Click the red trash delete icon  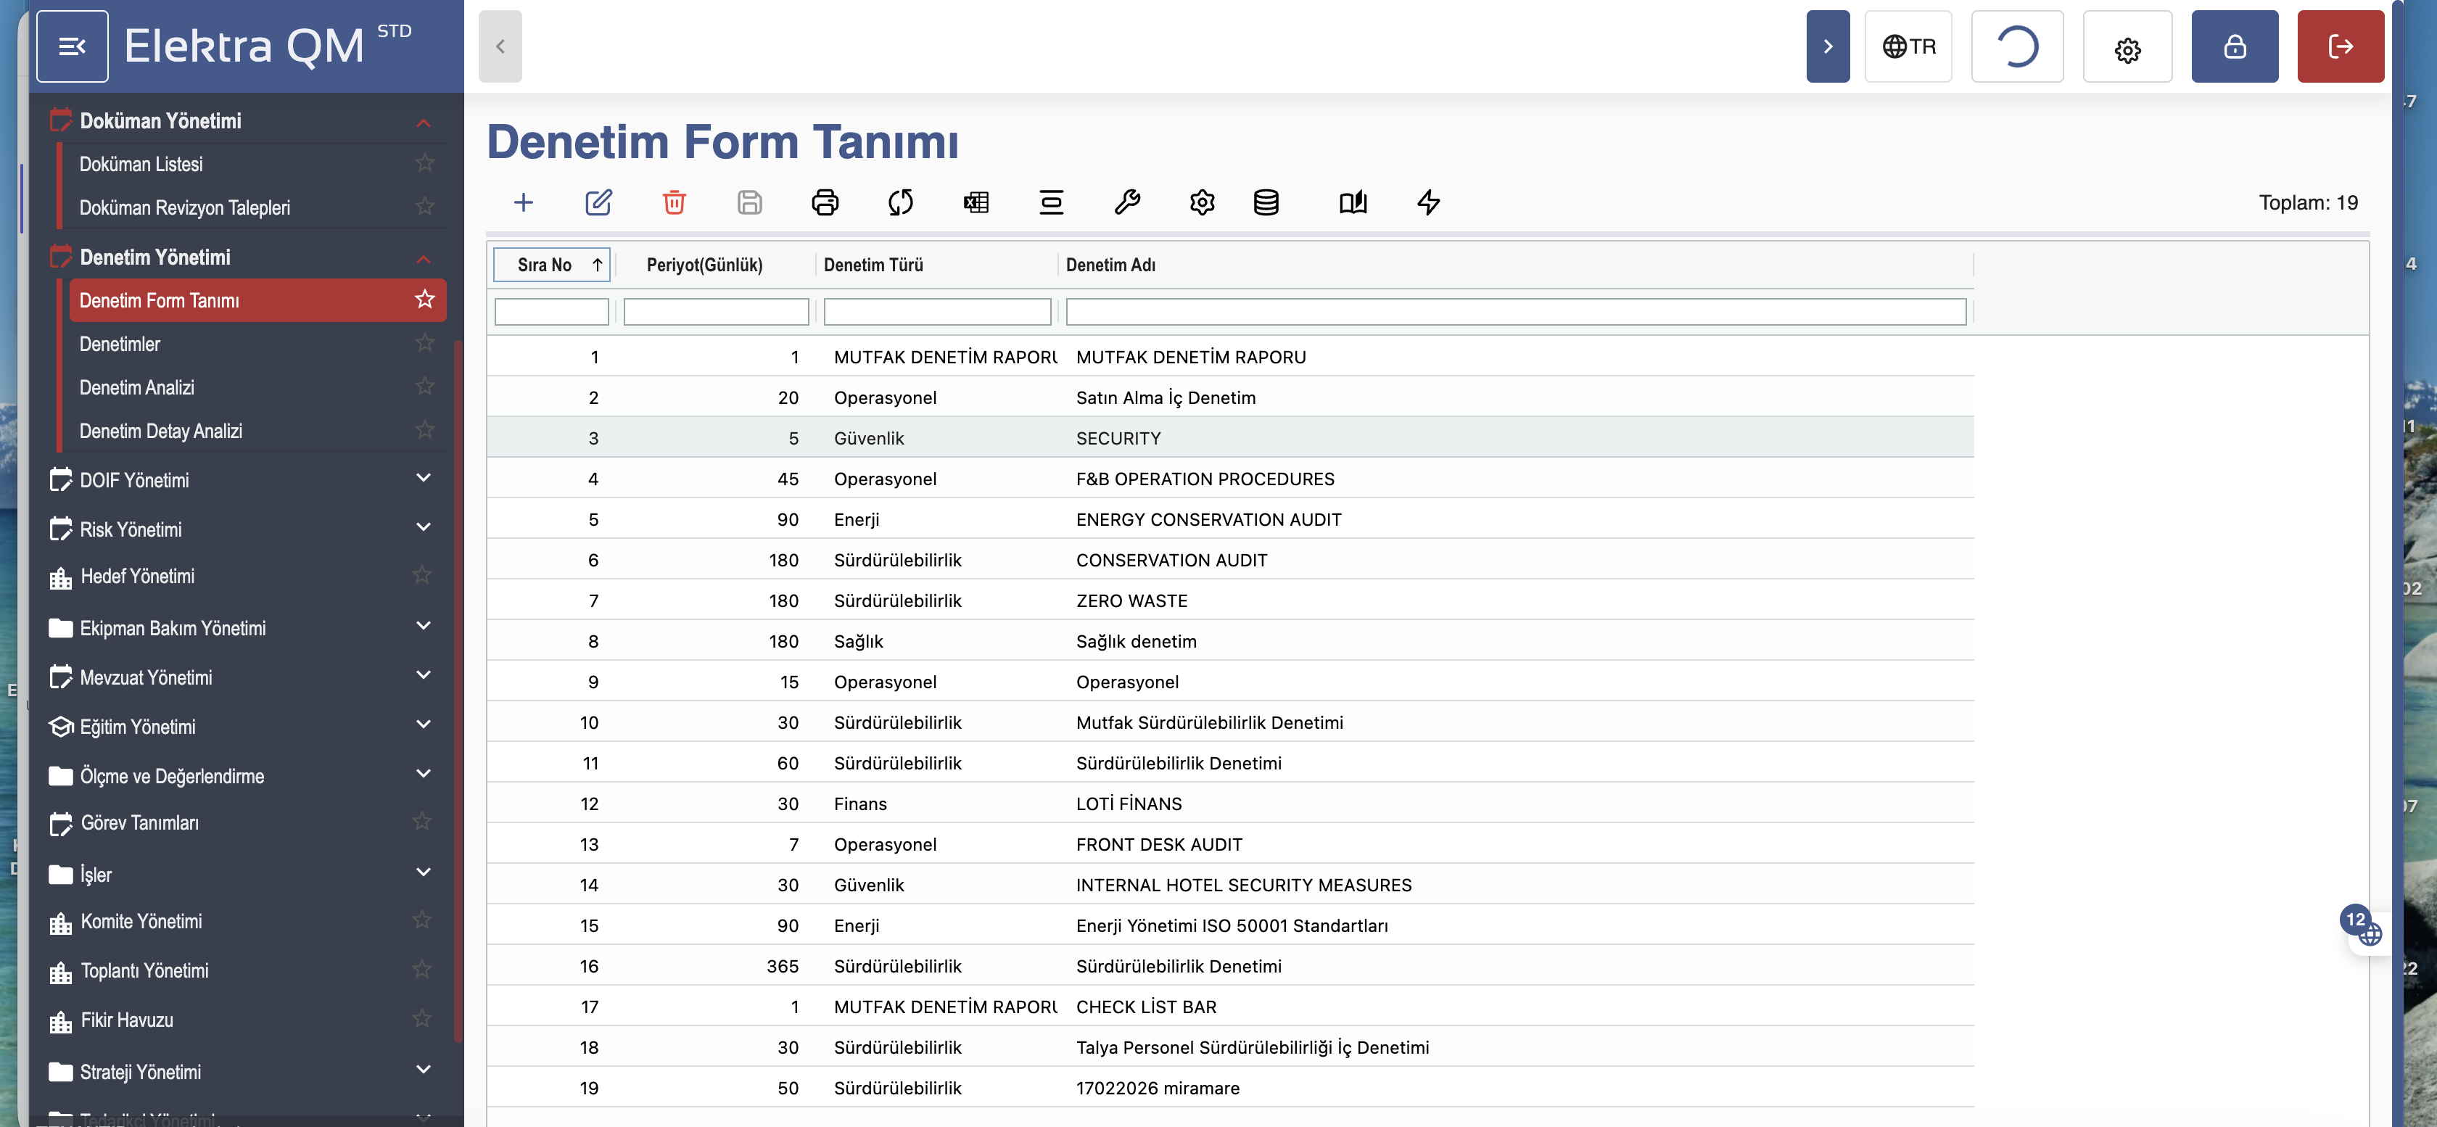click(674, 202)
